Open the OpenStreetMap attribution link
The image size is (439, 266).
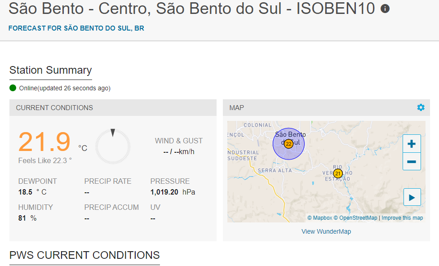(355, 218)
